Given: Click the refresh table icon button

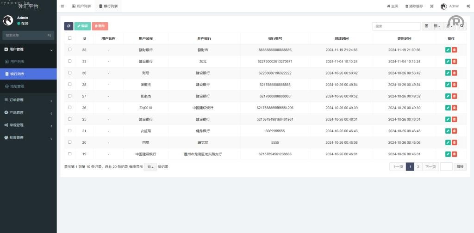Looking at the screenshot, I should coord(69,26).
